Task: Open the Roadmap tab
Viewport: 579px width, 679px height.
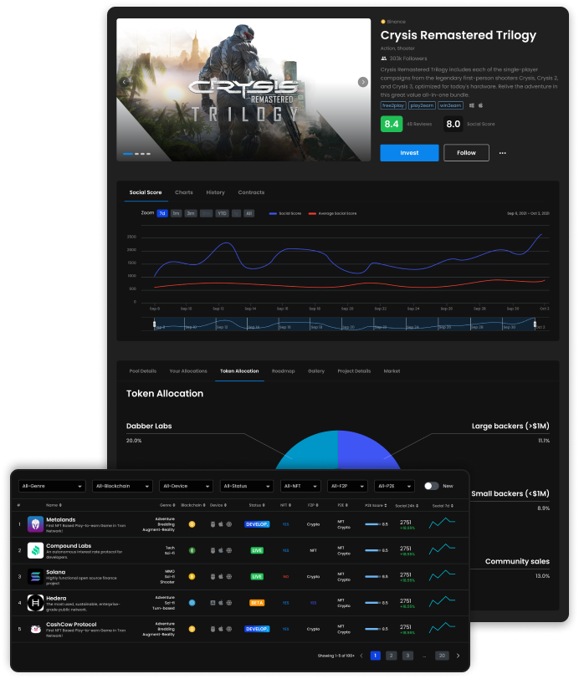Action: pyautogui.click(x=283, y=371)
